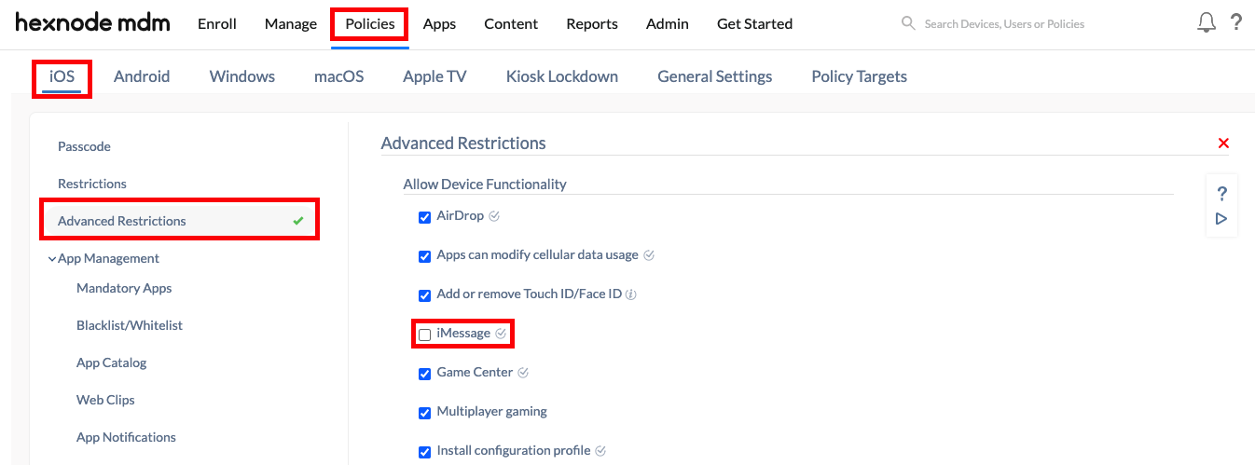Open Mandatory Apps settings
The image size is (1255, 465).
(124, 288)
